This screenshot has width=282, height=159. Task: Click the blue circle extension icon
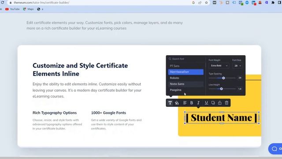tap(247, 3)
